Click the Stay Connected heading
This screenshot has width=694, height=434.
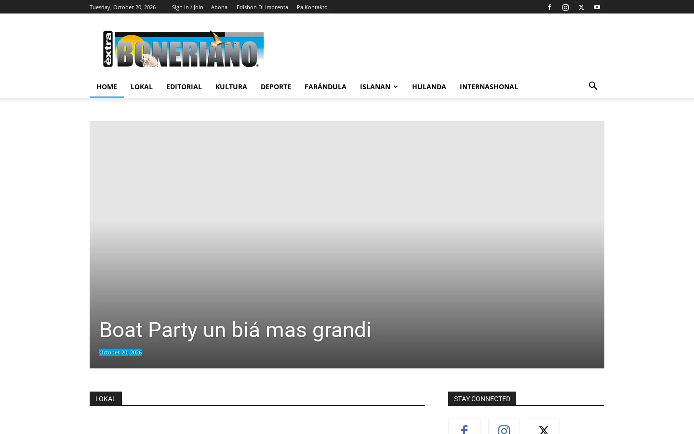pyautogui.click(x=482, y=399)
